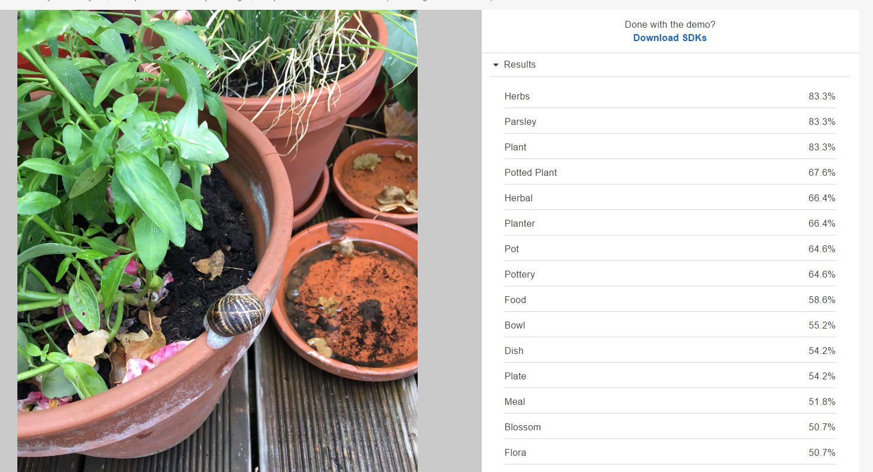Select the Parsley label result
873x472 pixels.
[520, 121]
